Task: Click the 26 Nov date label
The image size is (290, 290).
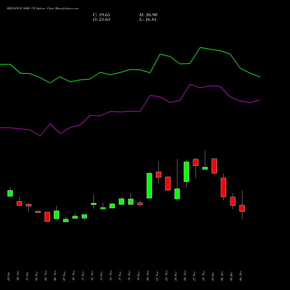Action: click(x=185, y=275)
